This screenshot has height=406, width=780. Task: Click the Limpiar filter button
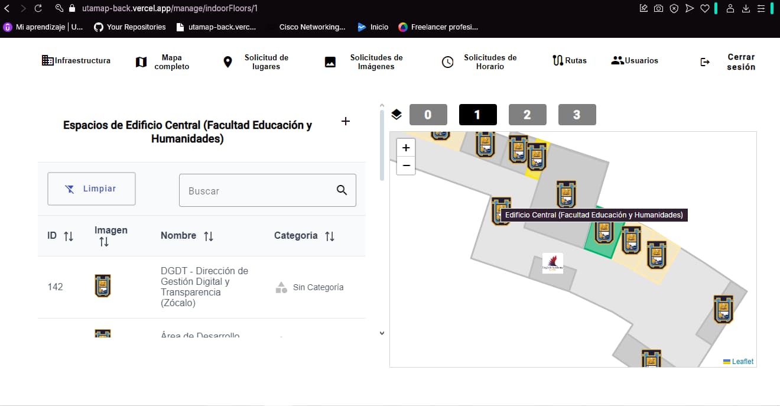point(92,189)
